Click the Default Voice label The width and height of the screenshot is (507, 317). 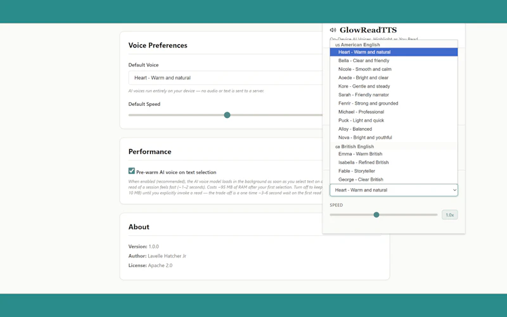tap(143, 65)
